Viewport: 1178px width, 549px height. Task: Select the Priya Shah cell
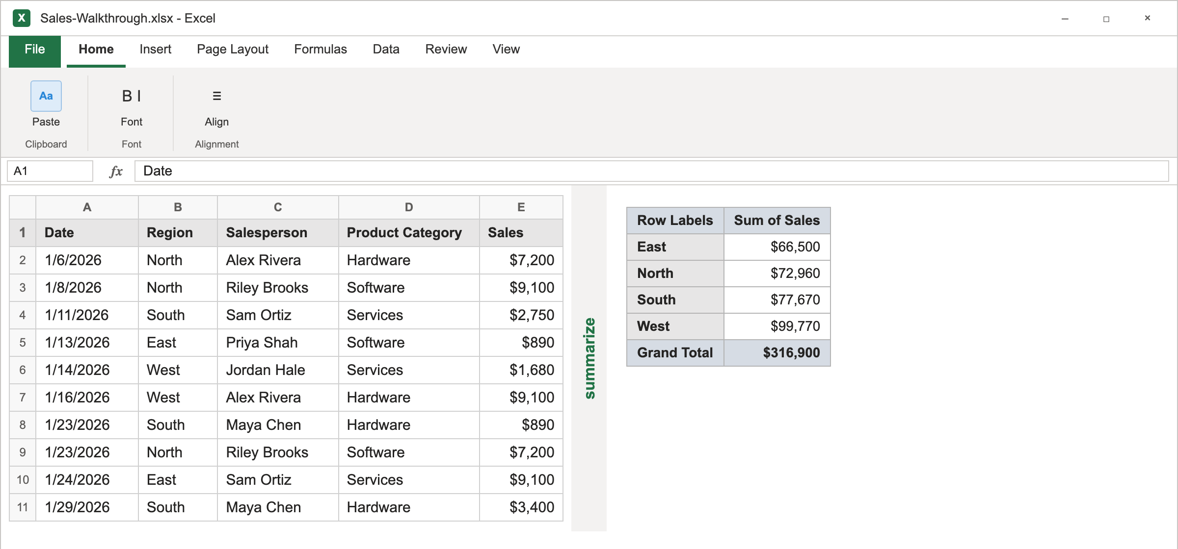click(278, 343)
